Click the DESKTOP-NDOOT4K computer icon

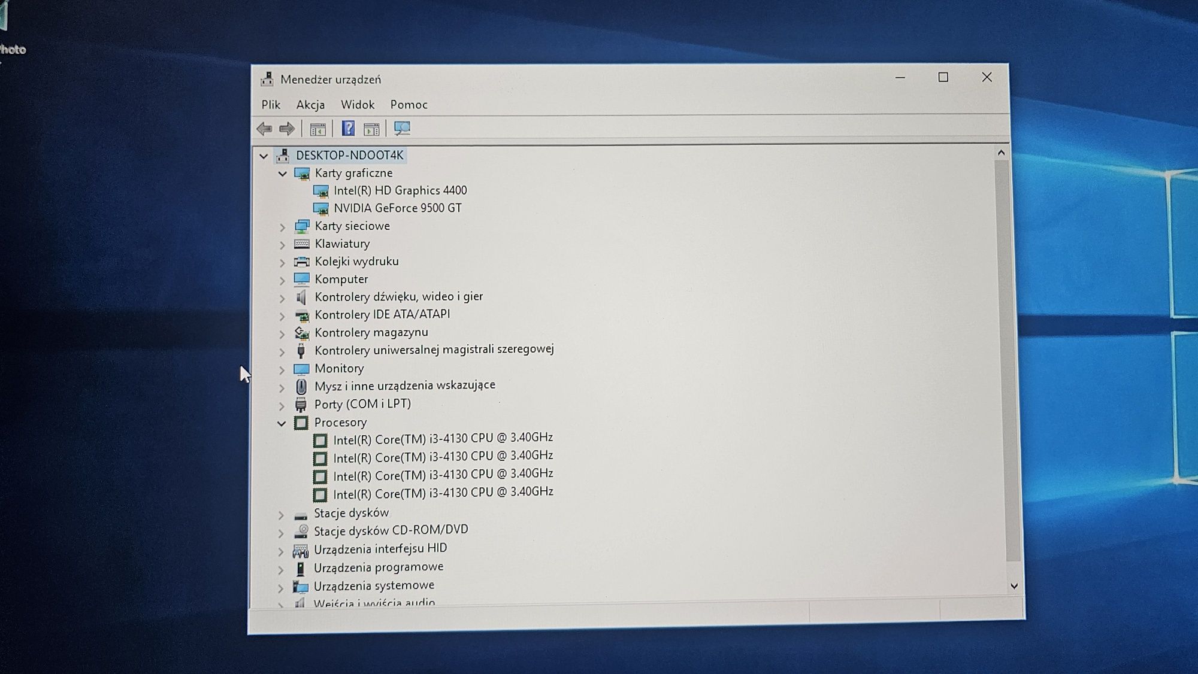tap(283, 156)
